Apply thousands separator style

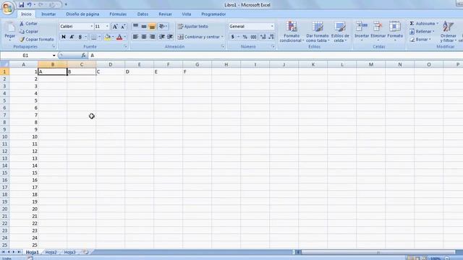[253, 37]
